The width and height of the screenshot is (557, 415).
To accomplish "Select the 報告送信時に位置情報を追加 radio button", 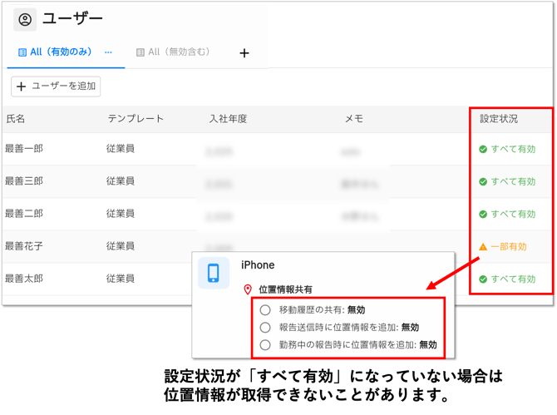I will 265,328.
